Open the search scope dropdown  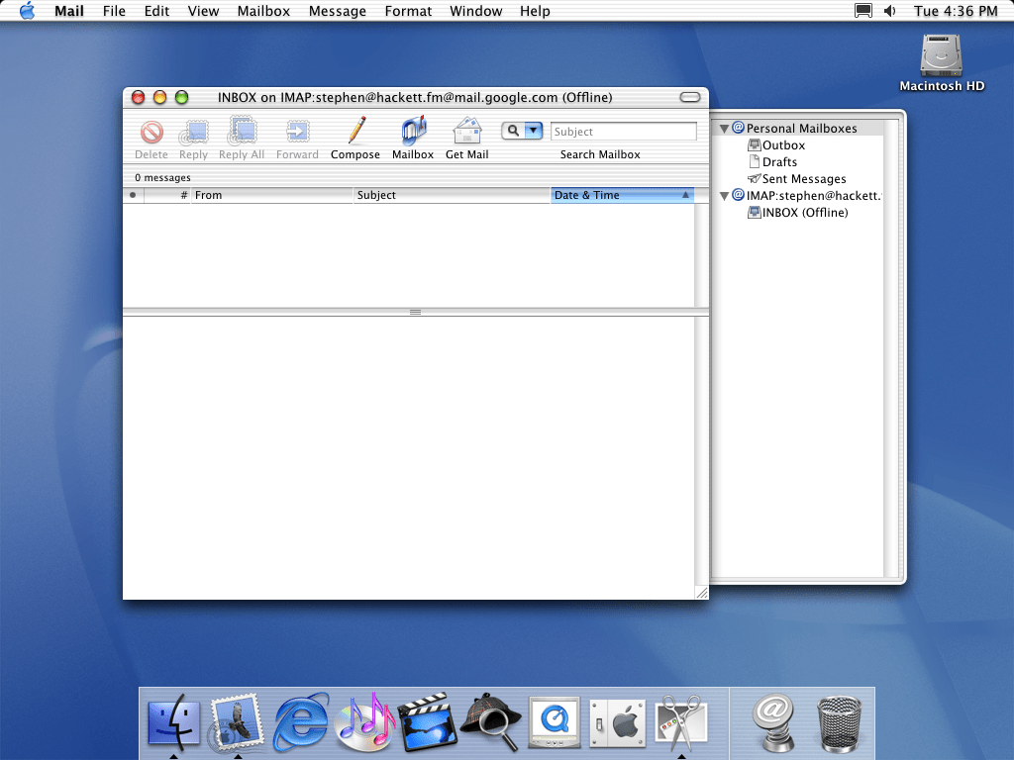(x=534, y=131)
